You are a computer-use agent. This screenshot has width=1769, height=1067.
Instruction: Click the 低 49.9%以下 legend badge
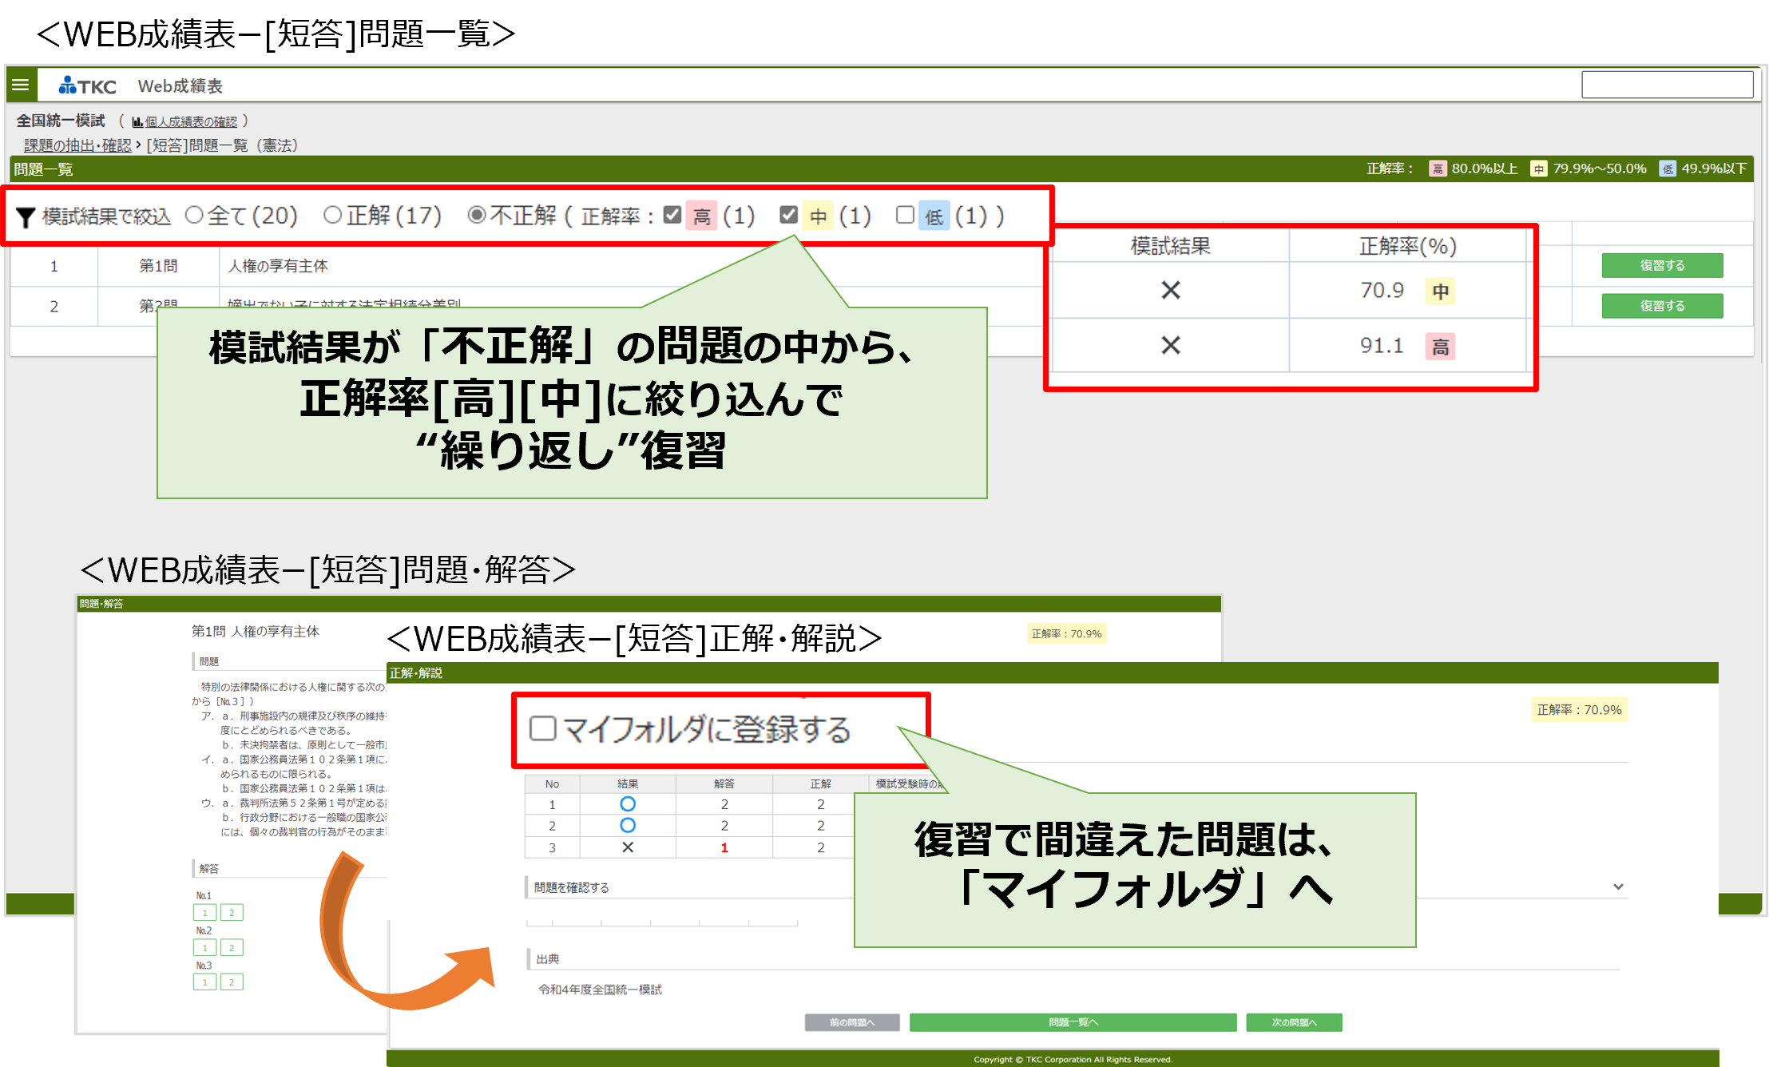pos(1668,169)
